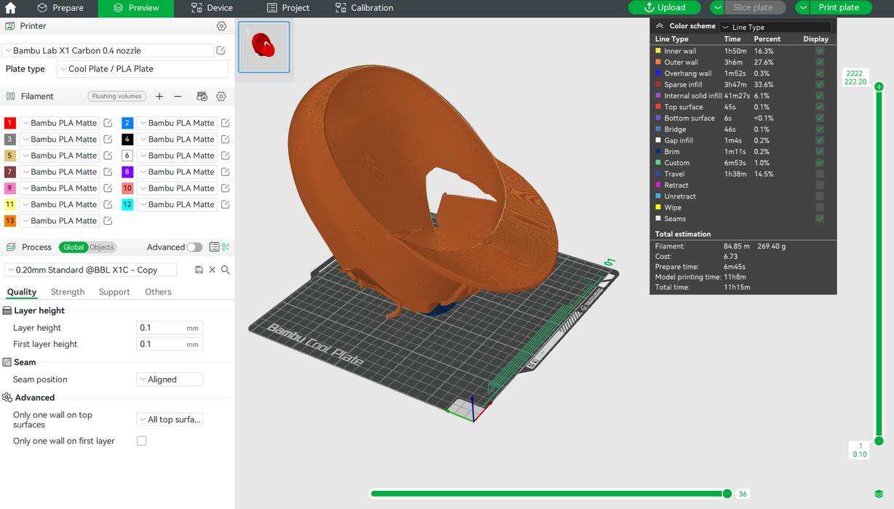Open printer settings gear icon
Viewport: 894px width, 509px height.
click(x=221, y=26)
